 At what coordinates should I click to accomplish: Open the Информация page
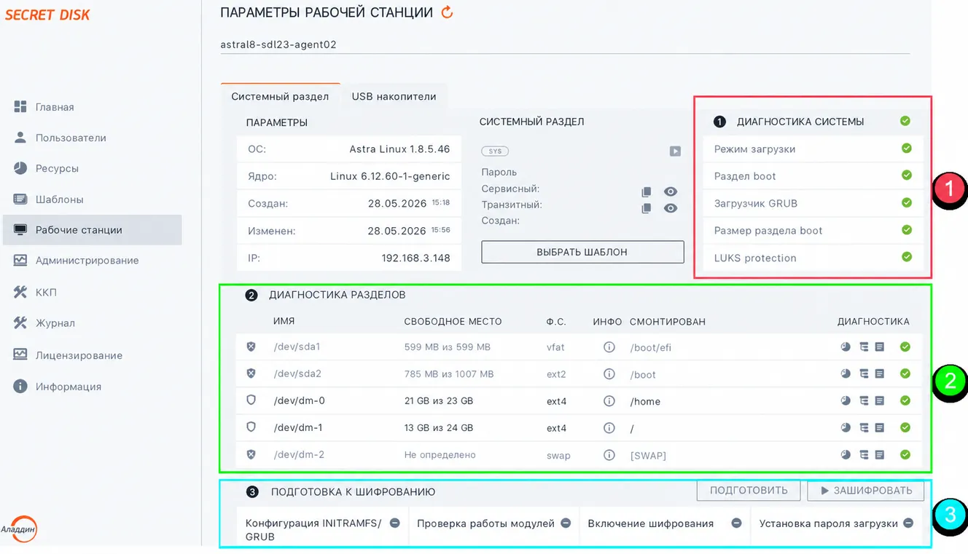point(69,387)
